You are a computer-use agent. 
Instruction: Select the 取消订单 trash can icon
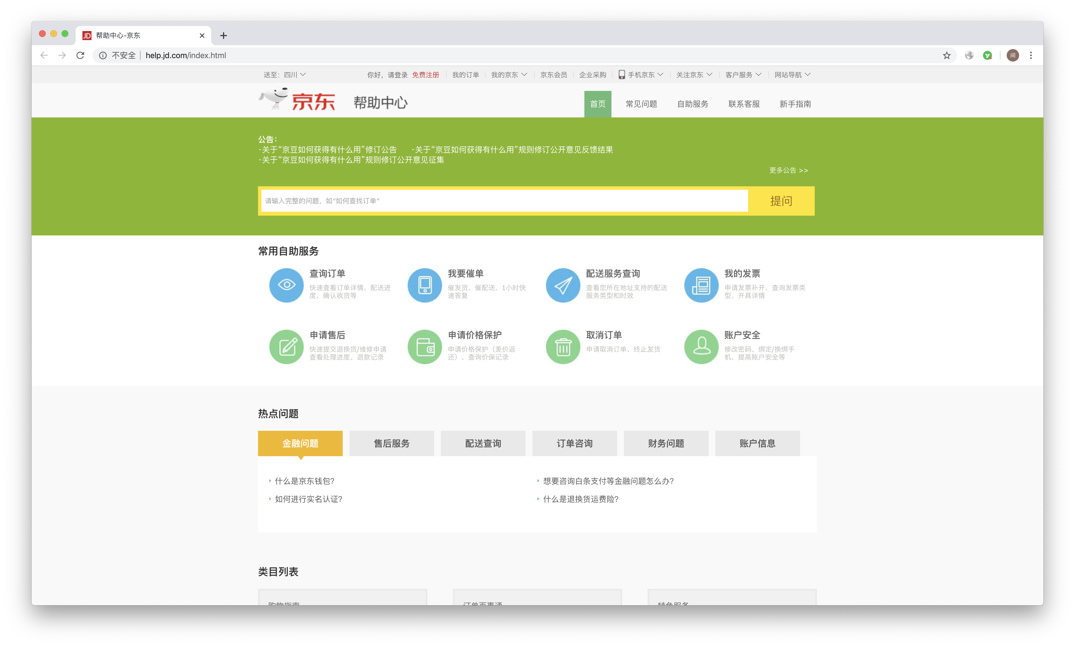point(563,347)
